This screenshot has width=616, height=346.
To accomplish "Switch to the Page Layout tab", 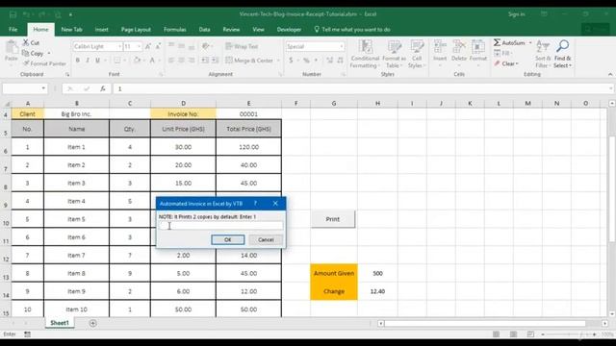I will (136, 30).
